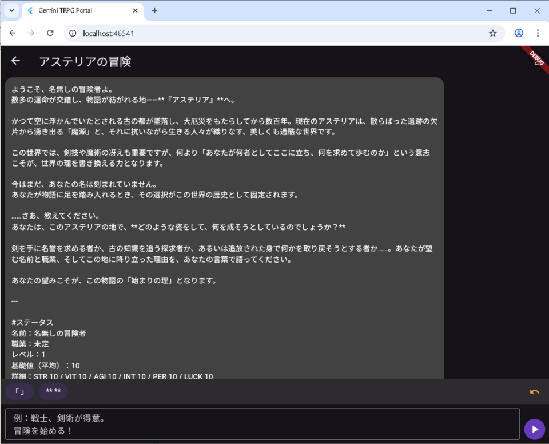
Task: Click the browser back navigation arrow
Action: click(13, 33)
